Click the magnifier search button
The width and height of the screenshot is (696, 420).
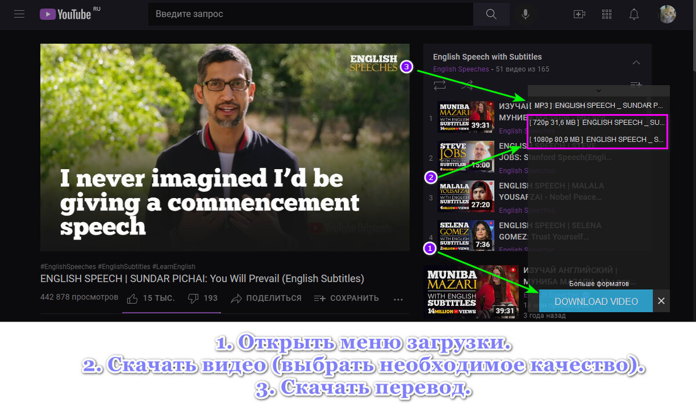coord(491,14)
